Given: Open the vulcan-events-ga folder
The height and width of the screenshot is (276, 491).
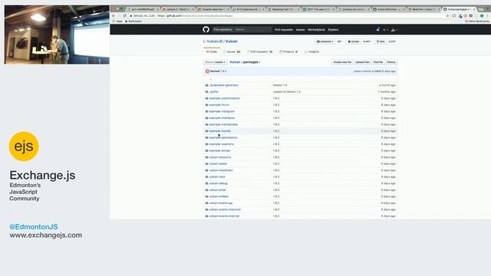Looking at the screenshot, I should click(x=221, y=203).
